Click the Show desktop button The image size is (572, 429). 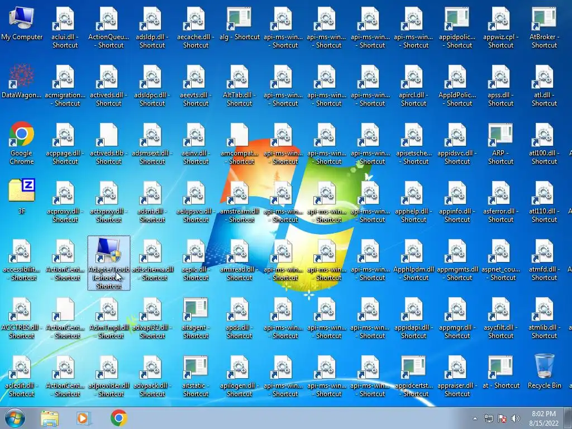pyautogui.click(x=568, y=418)
